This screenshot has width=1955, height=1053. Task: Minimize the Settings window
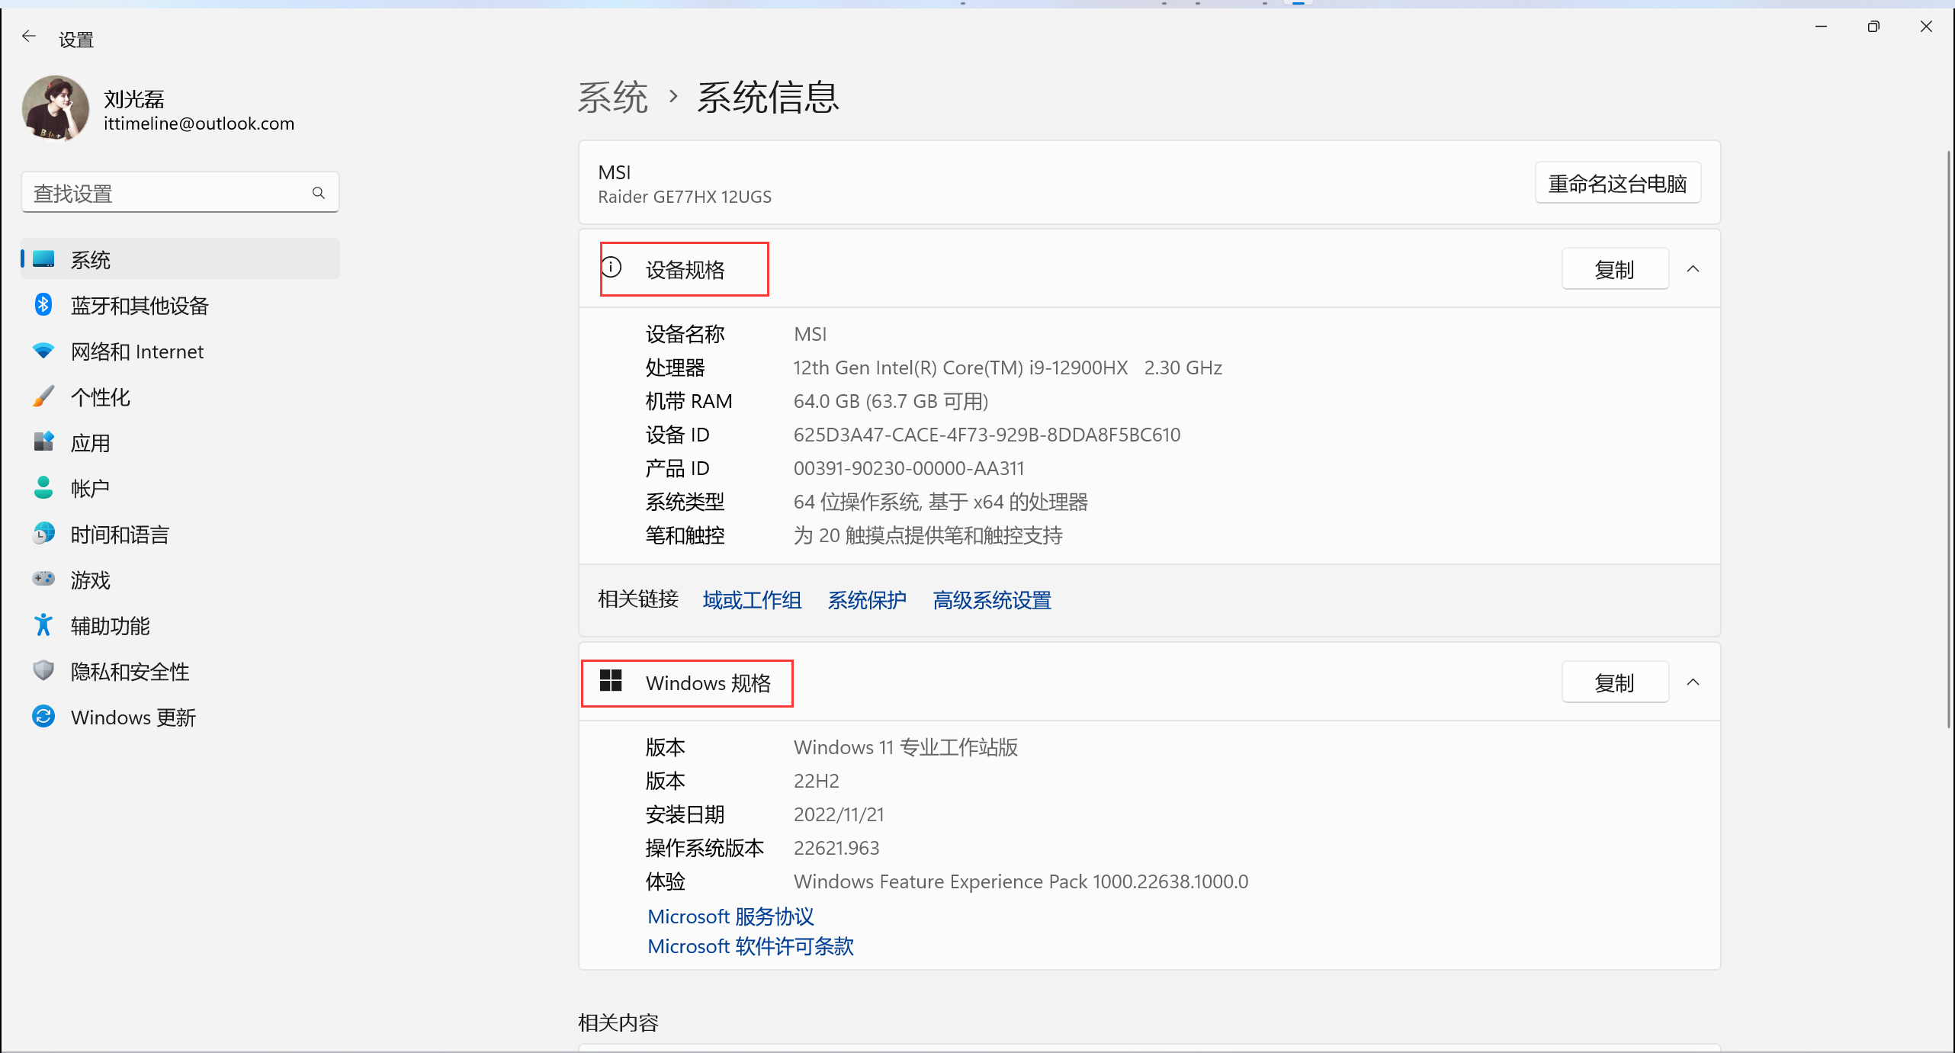click(1822, 26)
